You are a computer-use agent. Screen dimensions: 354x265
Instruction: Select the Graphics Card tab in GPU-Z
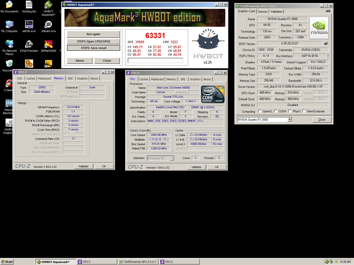click(246, 11)
